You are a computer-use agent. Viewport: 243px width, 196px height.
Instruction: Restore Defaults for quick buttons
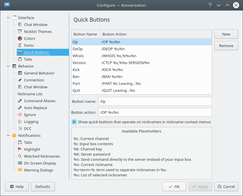[x=43, y=186]
